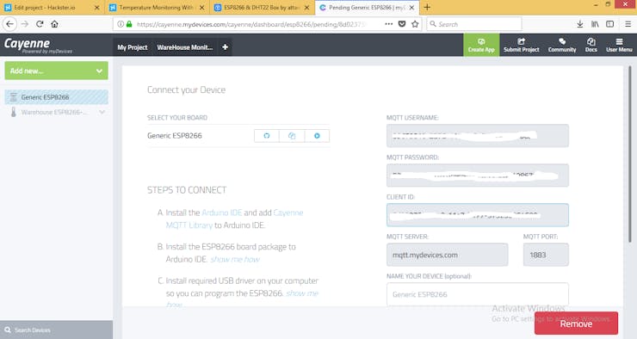The width and height of the screenshot is (637, 339).
Task: Click the Search Devices box
Action: pyautogui.click(x=57, y=330)
